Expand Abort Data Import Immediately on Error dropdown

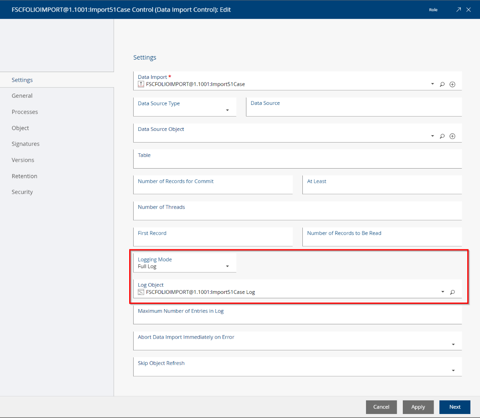pos(453,344)
